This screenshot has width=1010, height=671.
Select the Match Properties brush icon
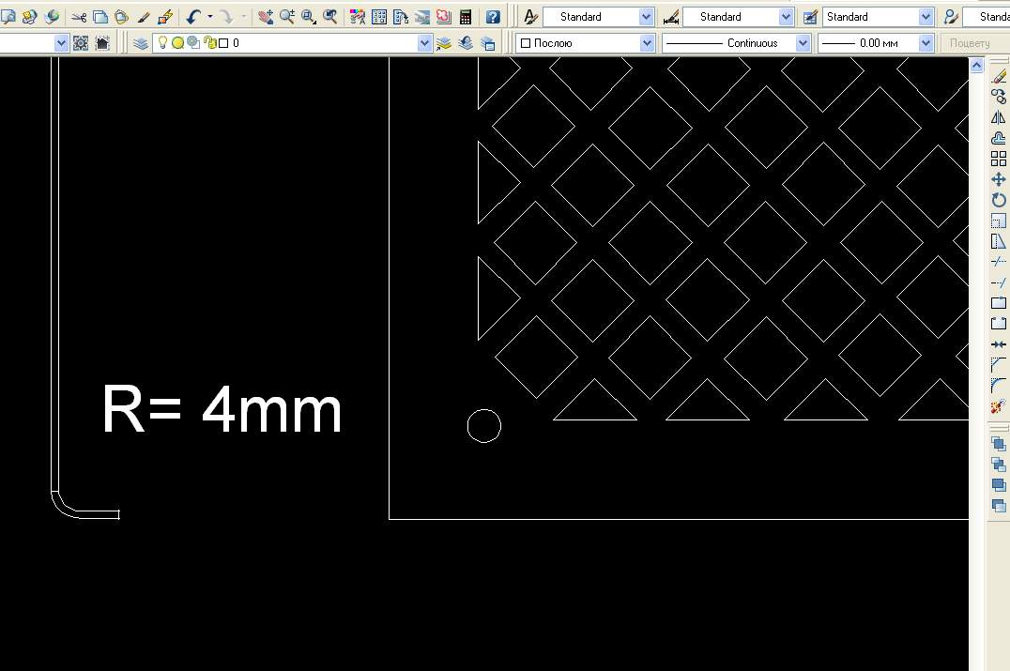pyautogui.click(x=144, y=17)
